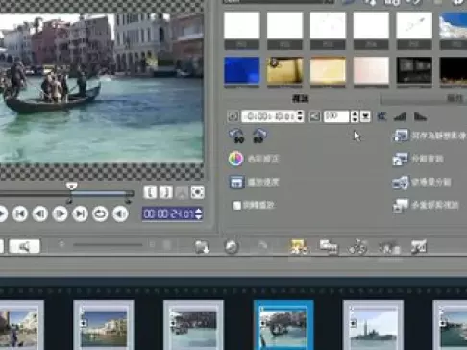The image size is (467, 350).
Task: Click the clip duration stepper arrows
Action: tap(300, 116)
